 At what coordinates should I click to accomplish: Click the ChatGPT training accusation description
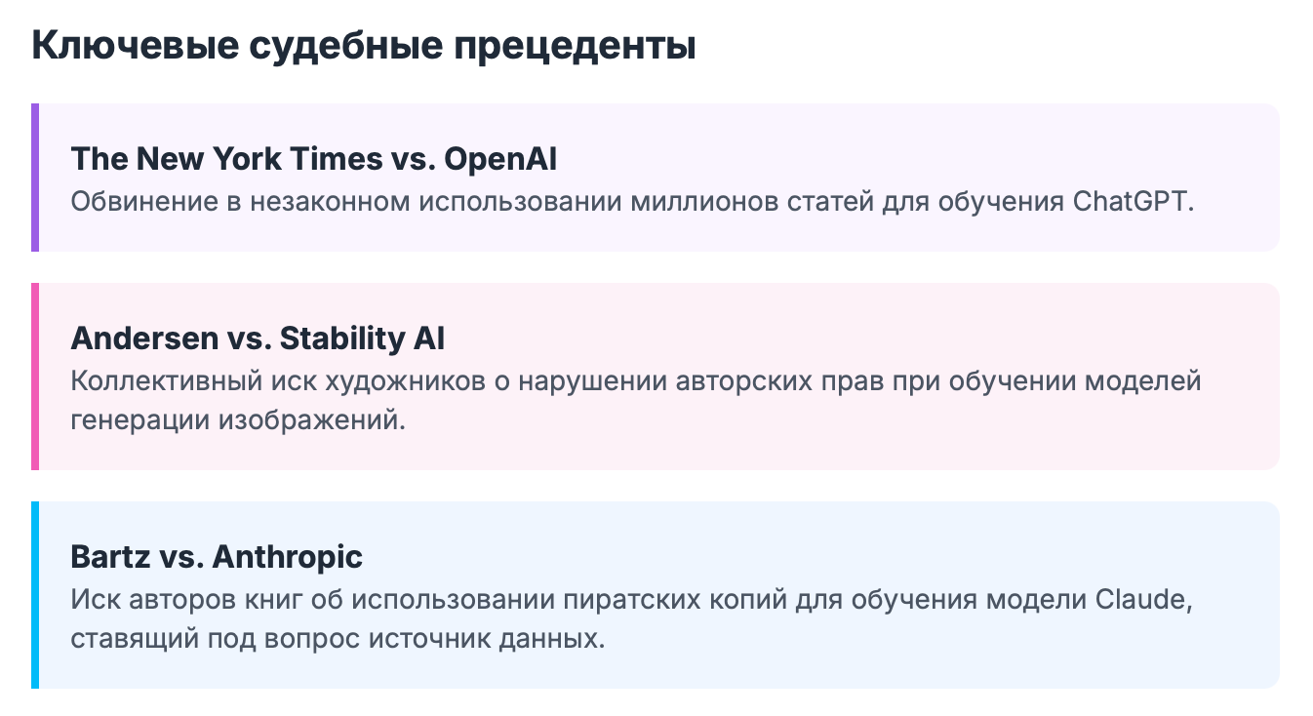632,202
